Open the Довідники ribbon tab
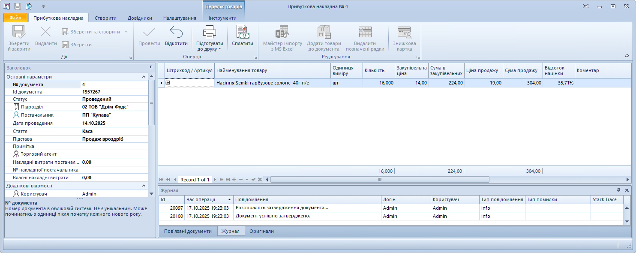This screenshot has height=253, width=636. (x=140, y=18)
